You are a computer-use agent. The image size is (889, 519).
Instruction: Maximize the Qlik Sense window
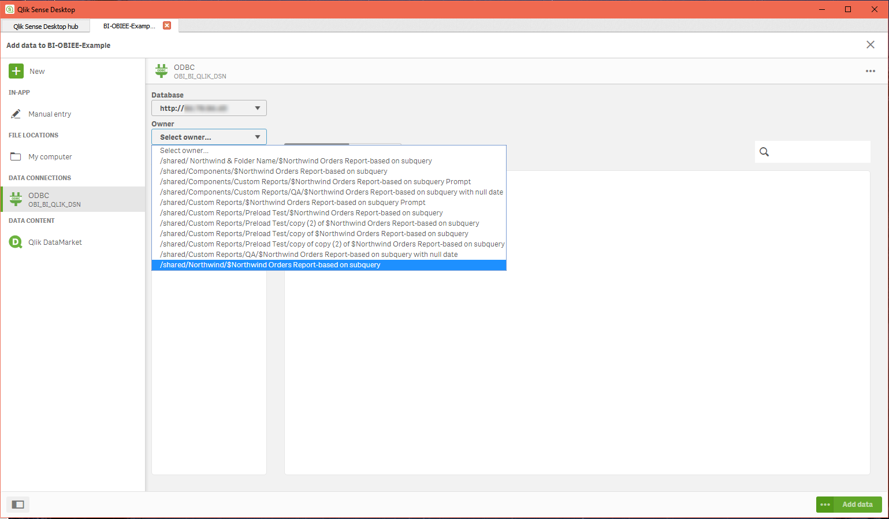tap(848, 9)
